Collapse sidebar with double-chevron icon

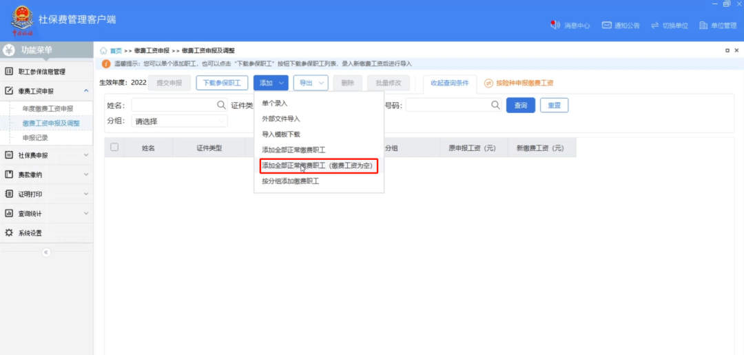[47, 252]
